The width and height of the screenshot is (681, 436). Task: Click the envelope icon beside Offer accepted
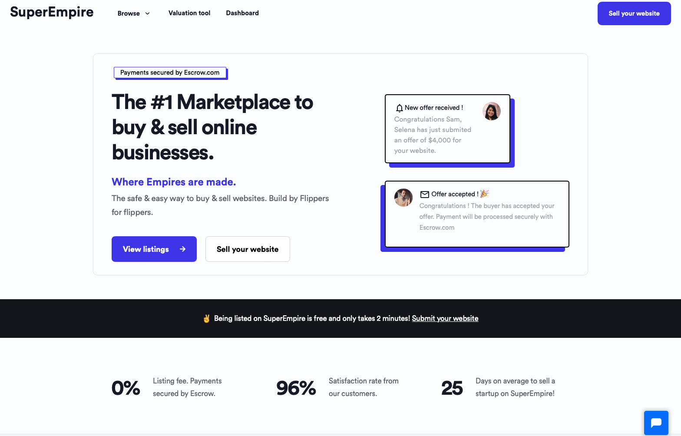[x=424, y=194]
